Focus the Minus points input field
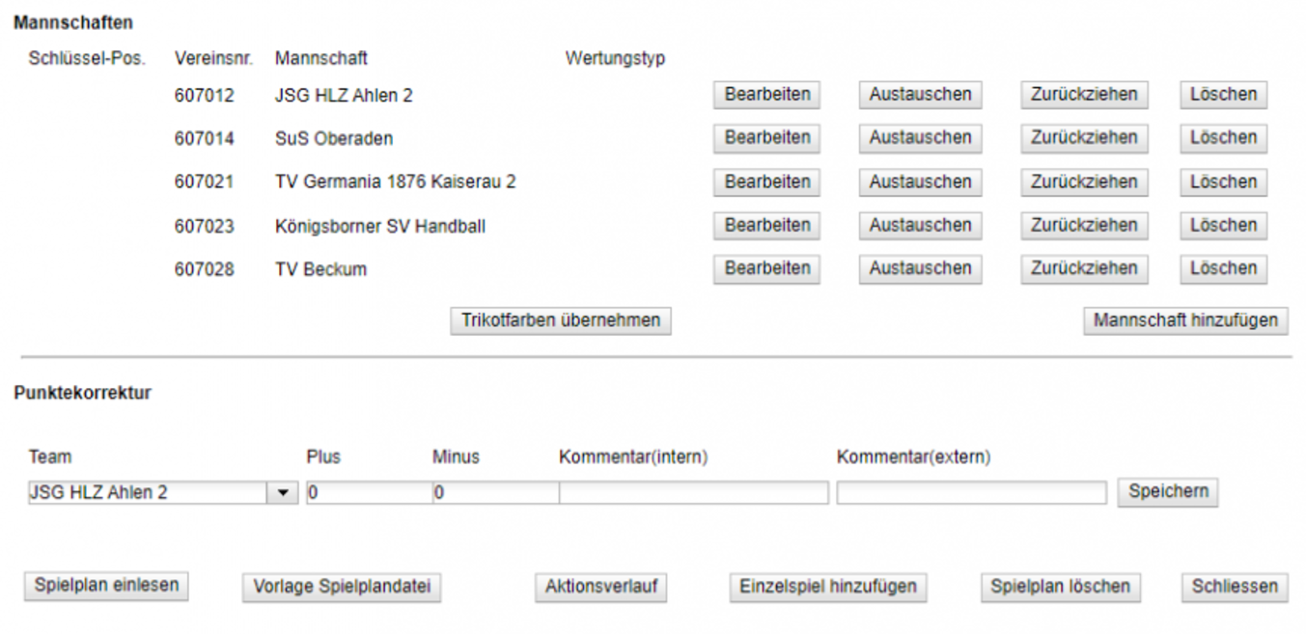The height and width of the screenshot is (636, 1306). click(x=495, y=493)
